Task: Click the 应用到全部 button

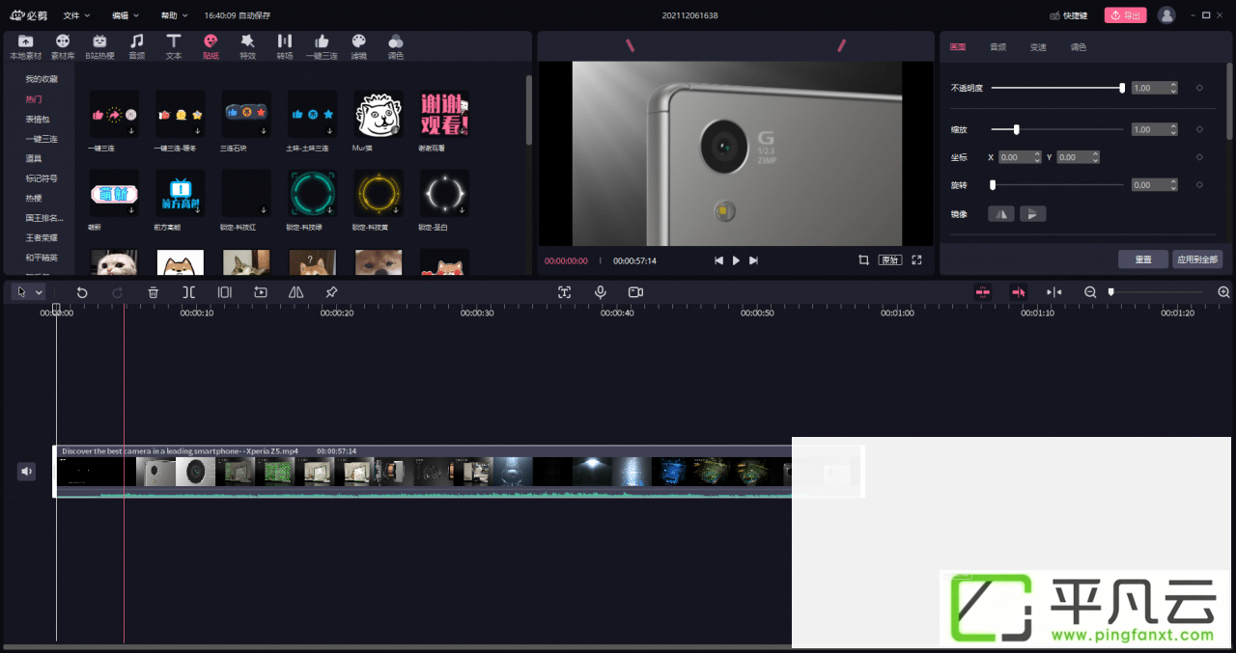Action: coord(1197,259)
